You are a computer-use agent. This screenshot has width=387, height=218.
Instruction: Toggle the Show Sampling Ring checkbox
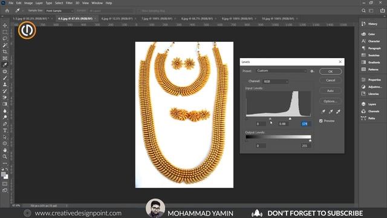[x=138, y=11]
